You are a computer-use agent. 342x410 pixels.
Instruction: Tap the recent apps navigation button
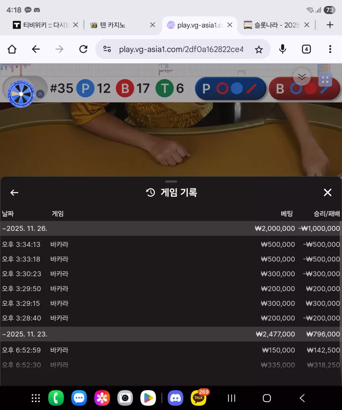point(231,398)
